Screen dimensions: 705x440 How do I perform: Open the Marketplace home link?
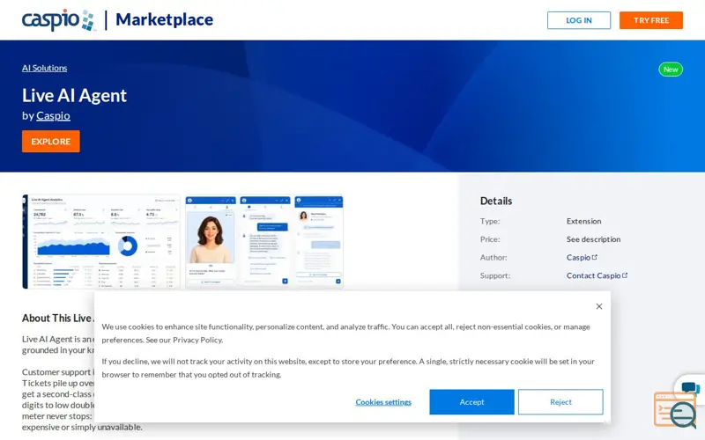click(164, 19)
